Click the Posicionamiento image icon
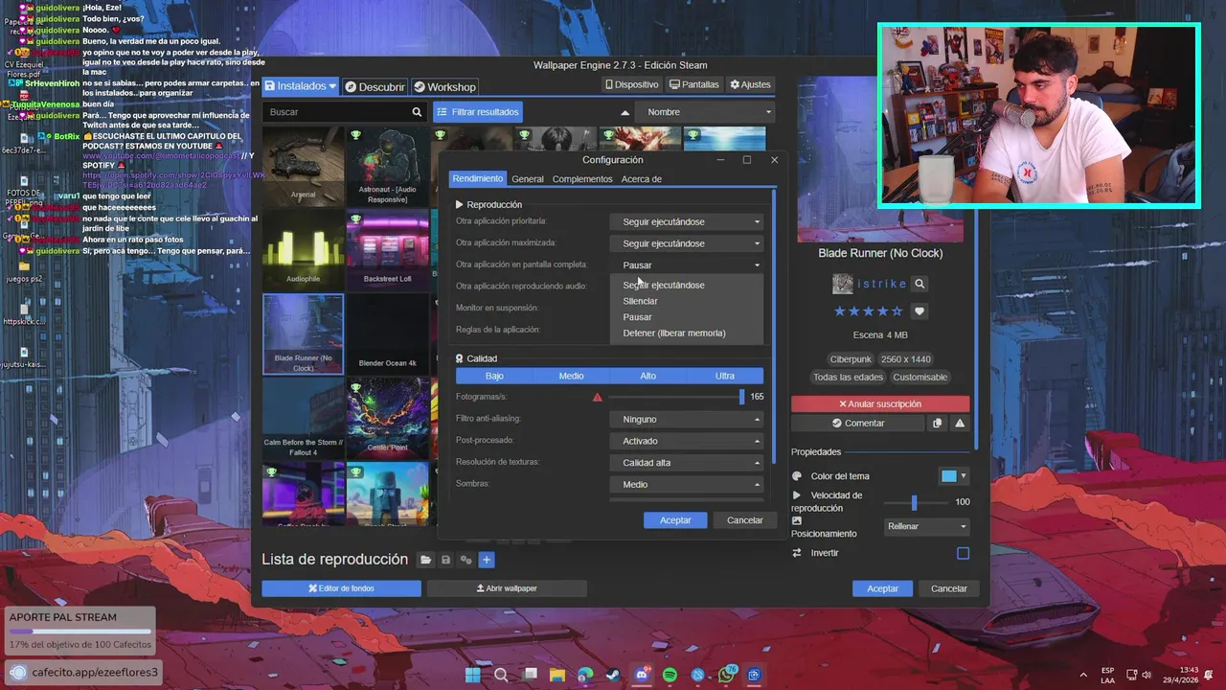 (797, 520)
